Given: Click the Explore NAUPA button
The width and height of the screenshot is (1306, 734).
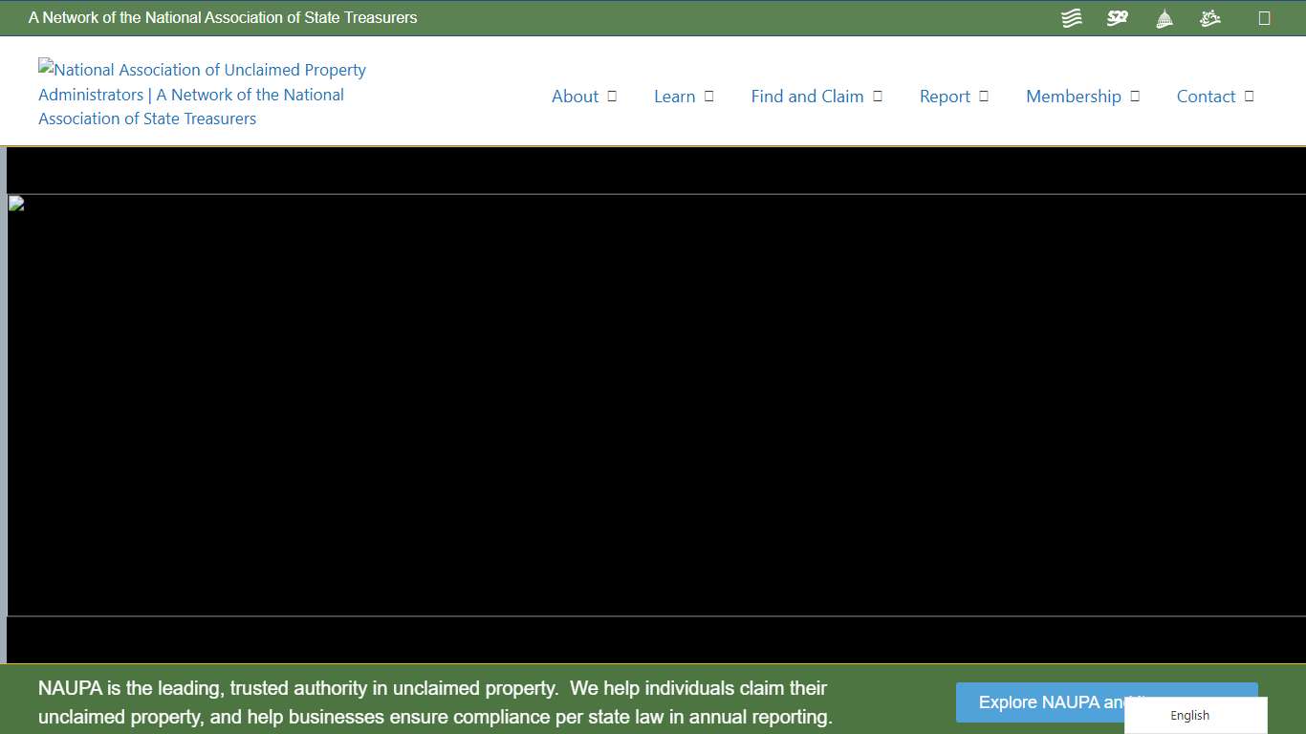Looking at the screenshot, I should click(x=1106, y=702).
